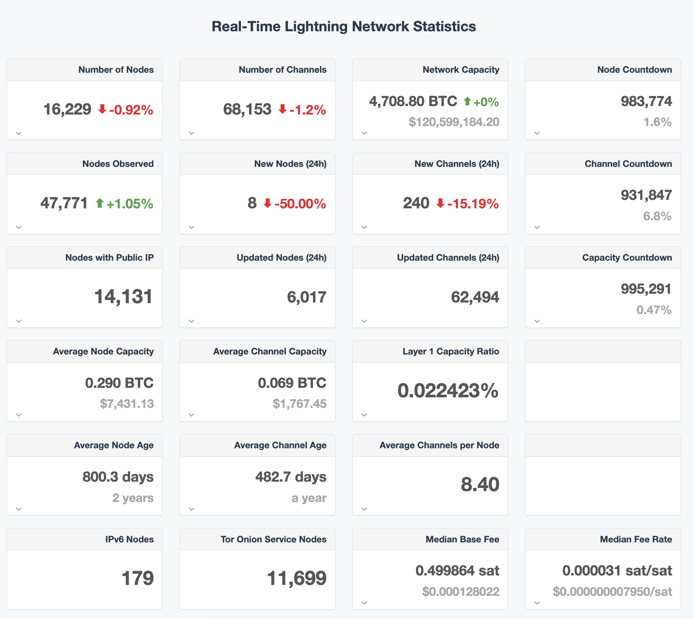Click green up arrow beside +1.05%
Viewport: 694px width, 619px height.
click(100, 203)
